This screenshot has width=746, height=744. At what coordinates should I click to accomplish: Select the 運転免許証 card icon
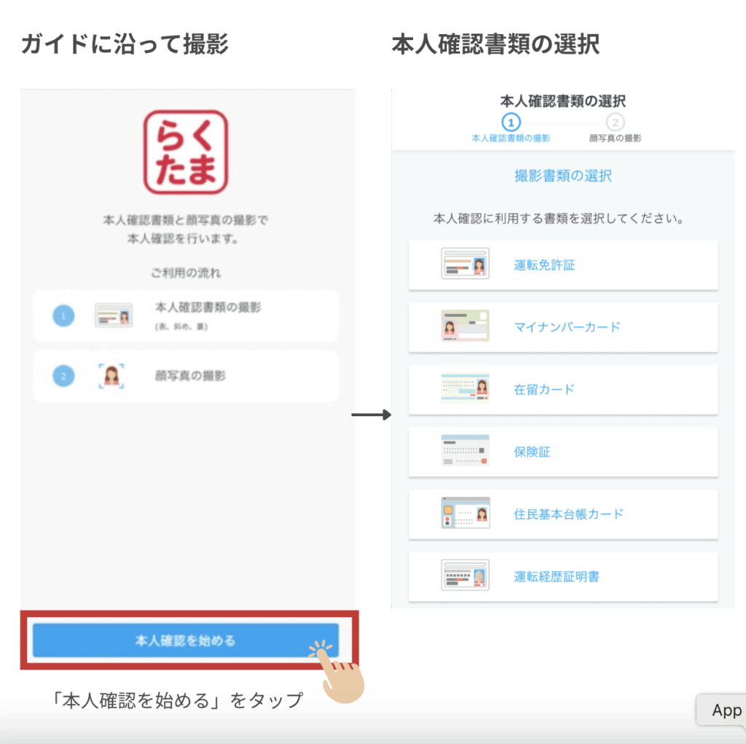click(x=465, y=265)
